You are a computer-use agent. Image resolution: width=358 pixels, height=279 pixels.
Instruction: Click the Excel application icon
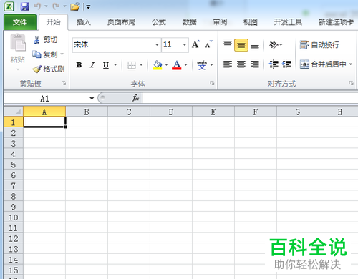click(9, 6)
